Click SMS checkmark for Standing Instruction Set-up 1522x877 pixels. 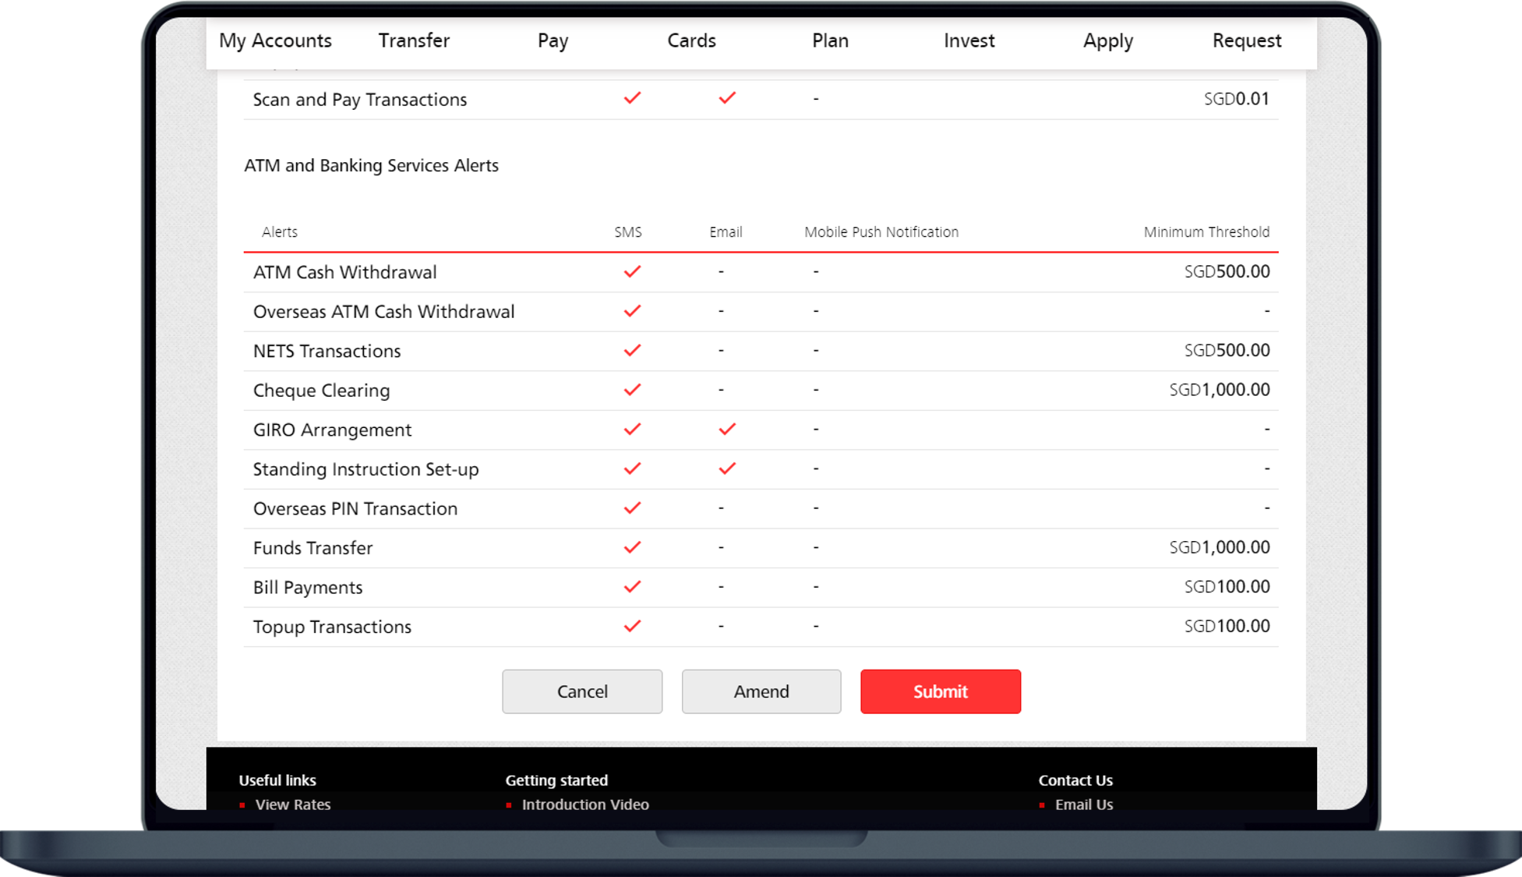click(x=632, y=469)
